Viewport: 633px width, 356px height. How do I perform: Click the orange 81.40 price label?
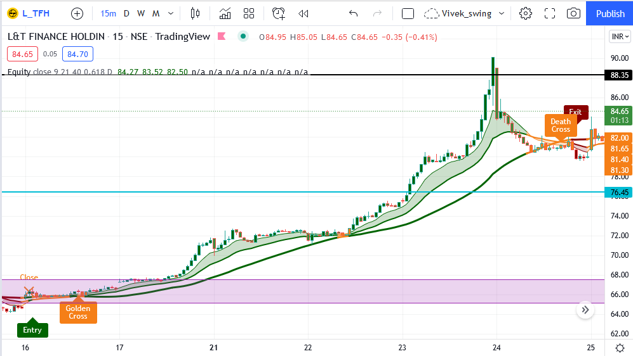pos(618,160)
